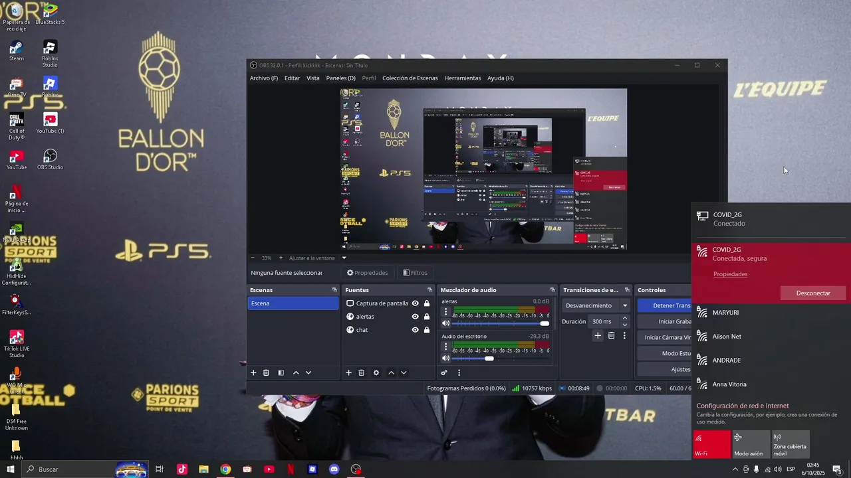The width and height of the screenshot is (851, 478).
Task: Add a new scene with the Escenas plus icon
Action: coord(253,373)
